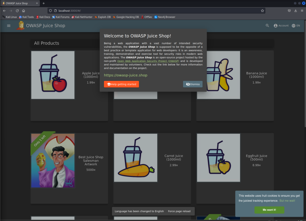Bookmark page with the star icon

click(262, 11)
